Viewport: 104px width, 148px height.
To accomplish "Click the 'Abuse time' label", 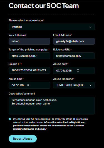I will click(x=16, y=79).
